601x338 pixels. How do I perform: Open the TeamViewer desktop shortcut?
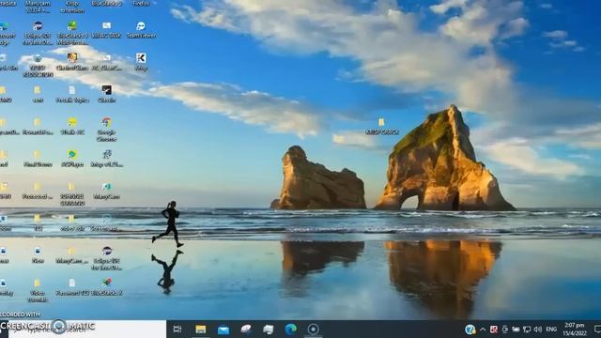coord(141,29)
